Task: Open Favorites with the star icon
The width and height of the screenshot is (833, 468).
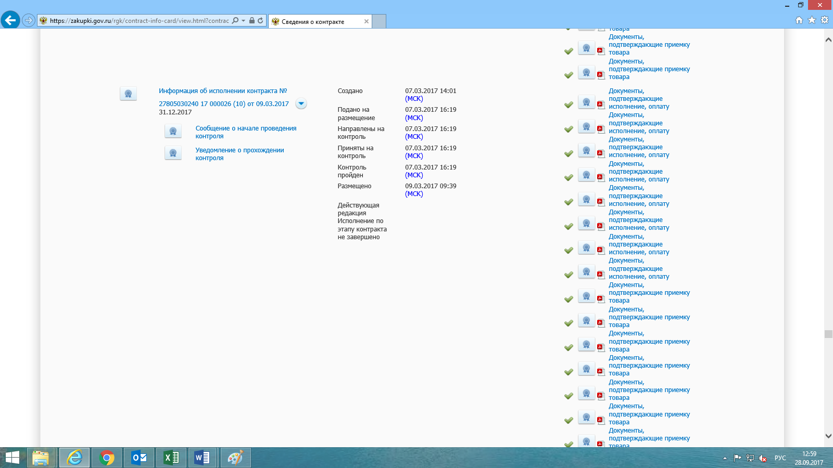Action: pos(812,20)
